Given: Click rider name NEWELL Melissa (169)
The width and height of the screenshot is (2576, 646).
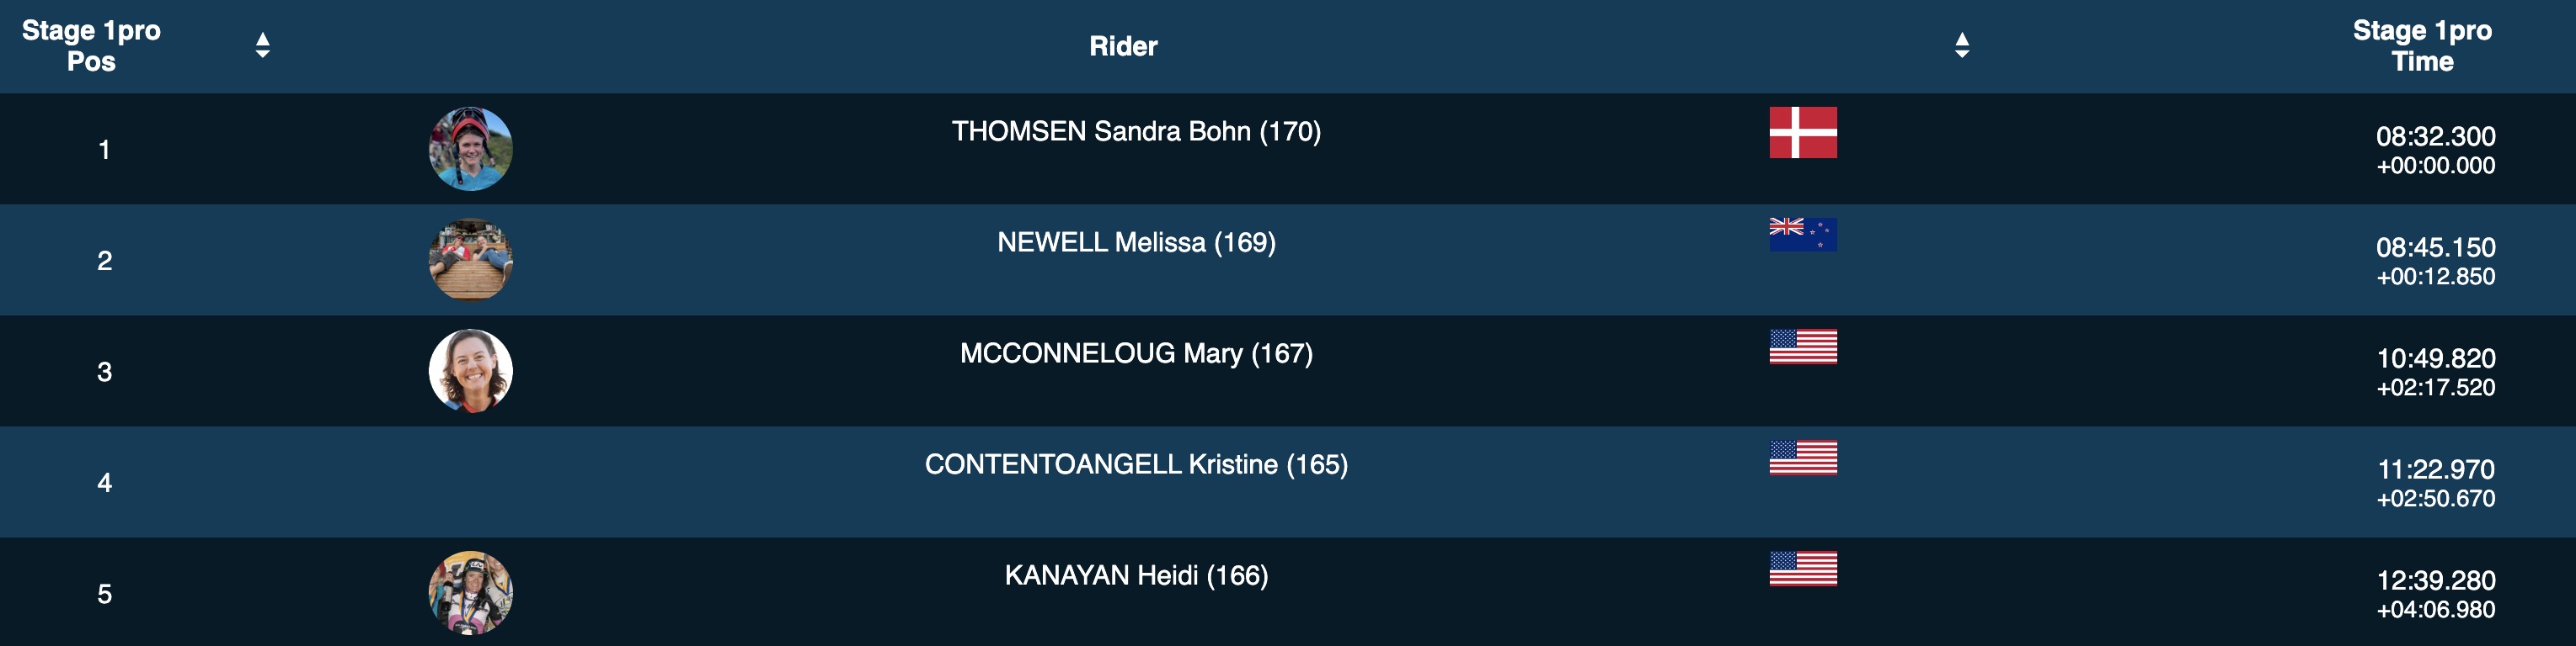Looking at the screenshot, I should pos(1135,242).
